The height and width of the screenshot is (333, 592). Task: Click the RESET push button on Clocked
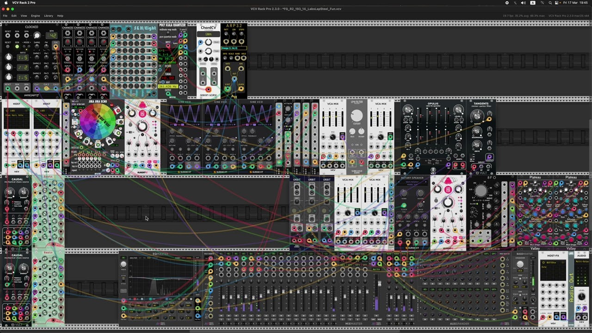coord(8,47)
